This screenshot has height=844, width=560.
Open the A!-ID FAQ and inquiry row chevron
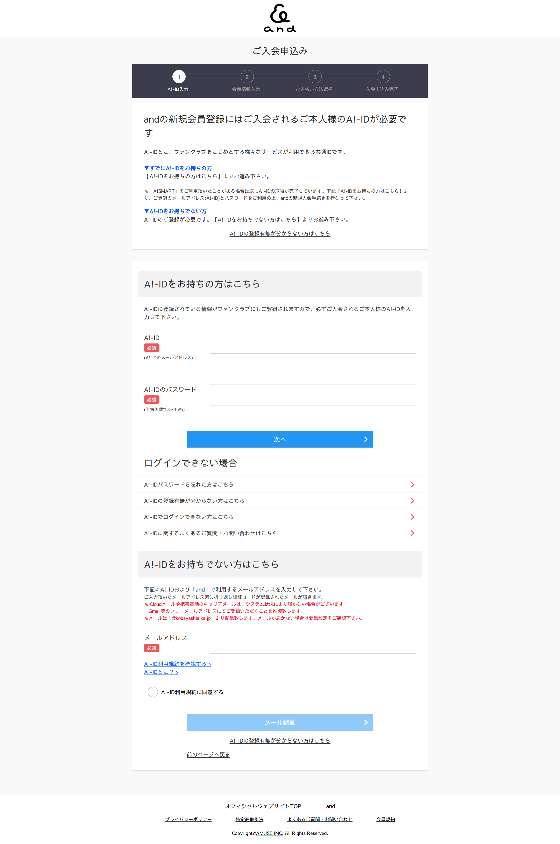[x=412, y=533]
